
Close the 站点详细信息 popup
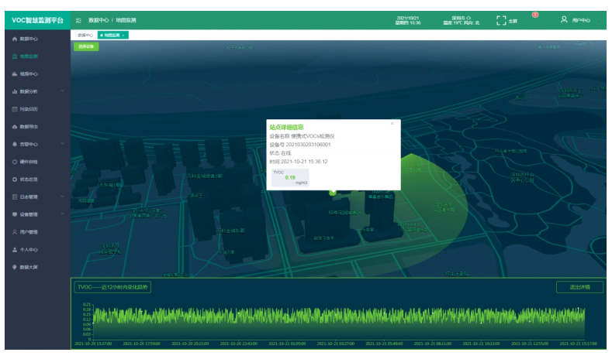click(392, 124)
